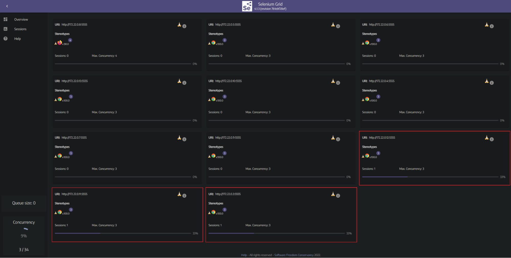Click the Help question mark icon

click(5, 39)
